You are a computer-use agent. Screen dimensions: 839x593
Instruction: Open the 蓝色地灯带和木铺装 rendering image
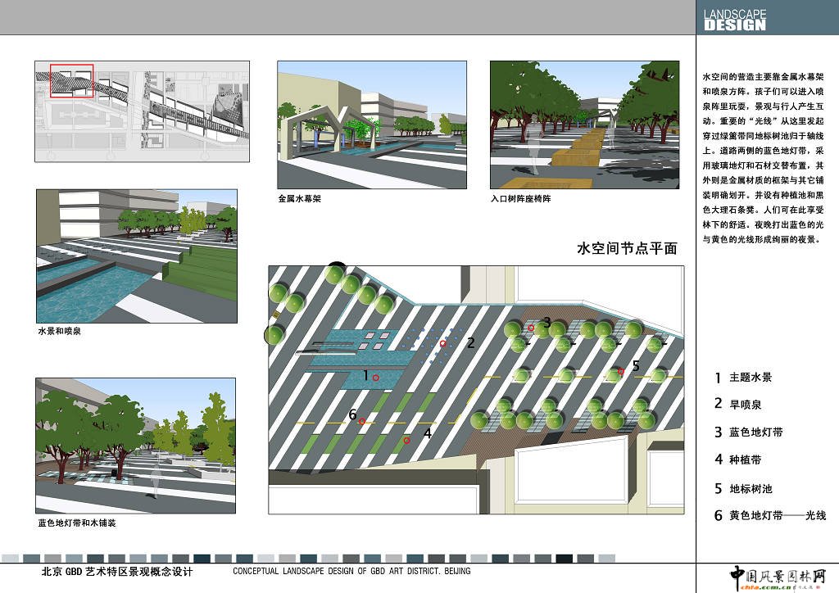[x=135, y=444]
